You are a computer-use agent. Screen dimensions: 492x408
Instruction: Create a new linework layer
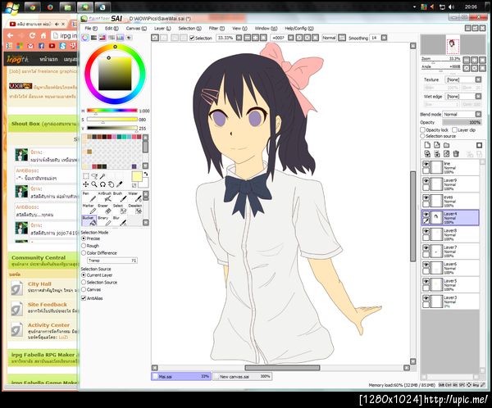pos(437,145)
